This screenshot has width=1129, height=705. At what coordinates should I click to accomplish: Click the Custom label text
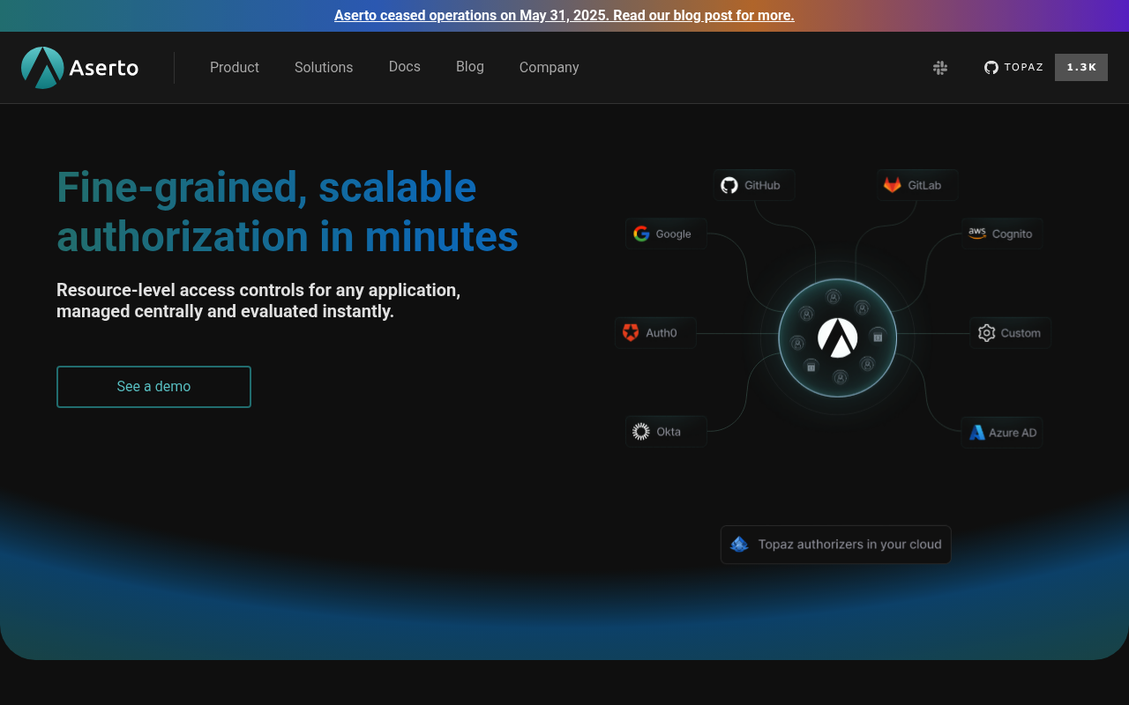(x=1021, y=333)
